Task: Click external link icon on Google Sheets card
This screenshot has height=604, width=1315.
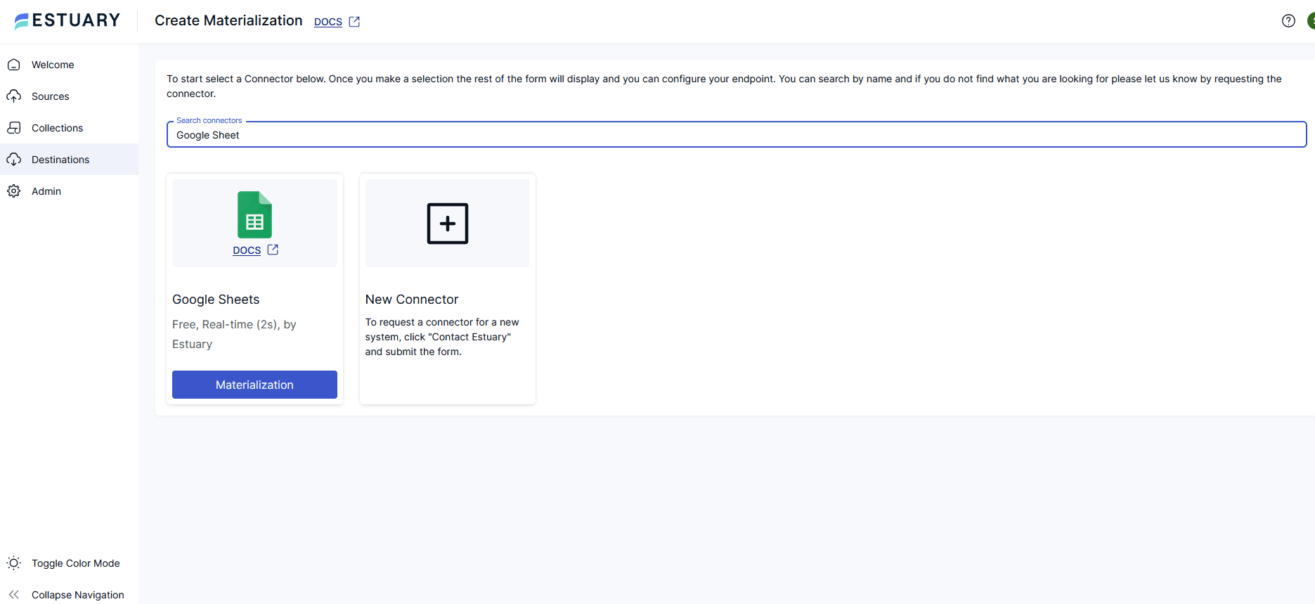Action: coord(273,250)
